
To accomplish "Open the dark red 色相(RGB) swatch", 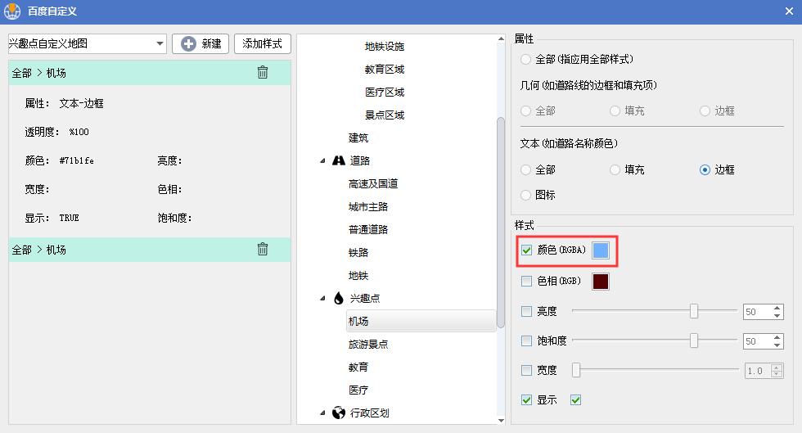I will coord(601,282).
